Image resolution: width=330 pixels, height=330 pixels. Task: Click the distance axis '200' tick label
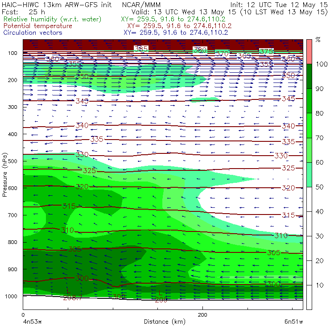pyautogui.click(x=202, y=315)
